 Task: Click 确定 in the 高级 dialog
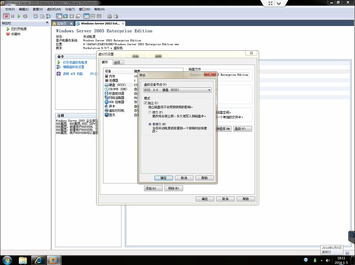[163, 178]
